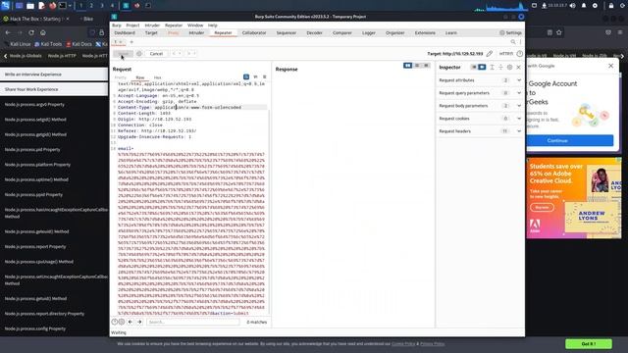Viewport: 628px width, 353px height.
Task: Switch to the Proxy tab
Action: click(x=174, y=32)
